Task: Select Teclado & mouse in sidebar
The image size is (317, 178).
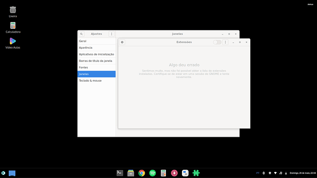Action: tap(96, 81)
